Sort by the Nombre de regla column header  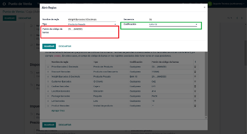60,62
